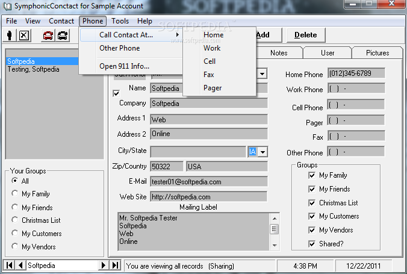This screenshot has width=407, height=274.
Task: Jump to last record navigation arrow
Action: pyautogui.click(x=115, y=265)
